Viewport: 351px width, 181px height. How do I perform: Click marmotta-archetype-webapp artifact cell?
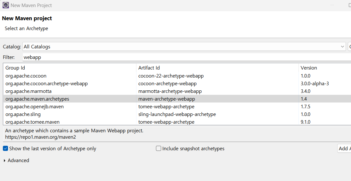170,91
